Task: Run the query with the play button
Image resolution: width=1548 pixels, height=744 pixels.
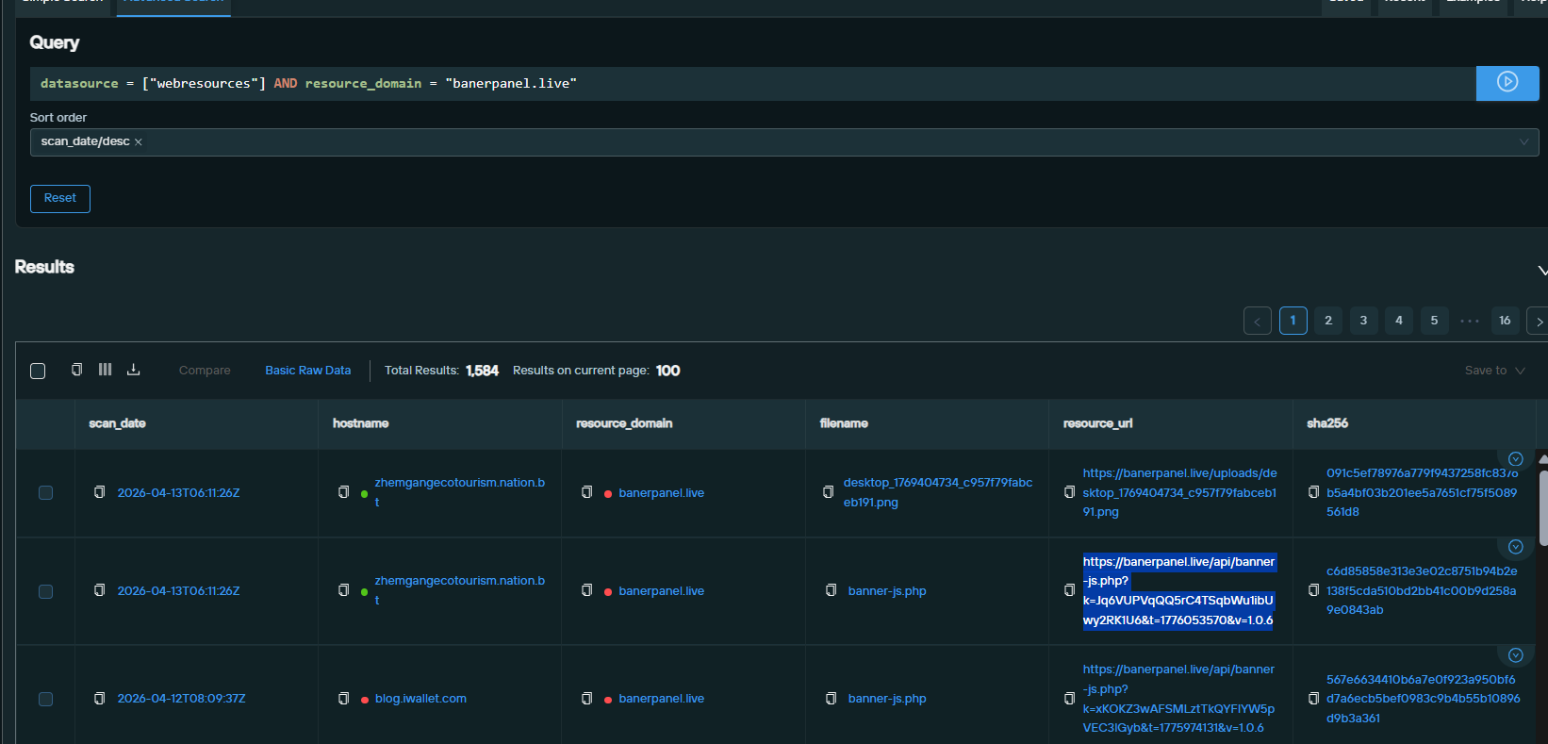Action: click(x=1507, y=83)
